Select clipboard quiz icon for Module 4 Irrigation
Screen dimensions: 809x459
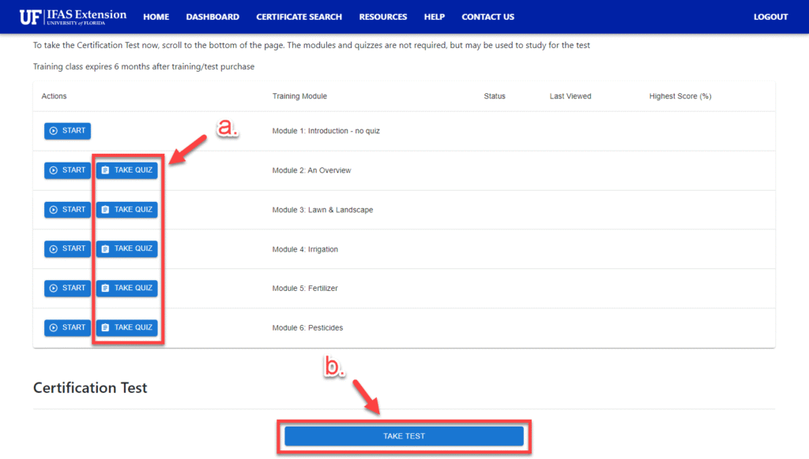(x=105, y=249)
